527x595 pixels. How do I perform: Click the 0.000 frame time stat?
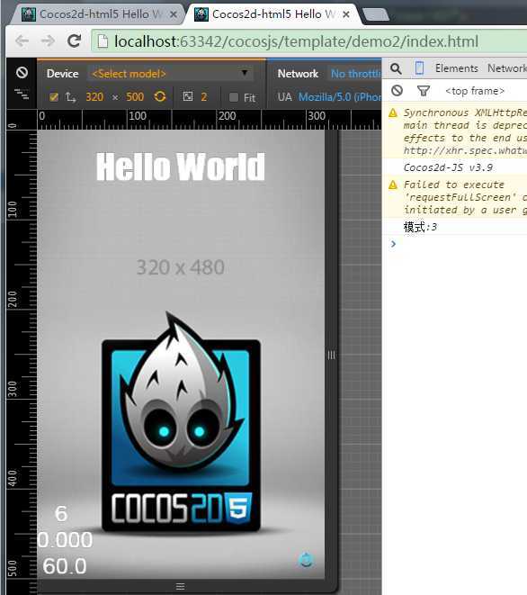tap(66, 539)
